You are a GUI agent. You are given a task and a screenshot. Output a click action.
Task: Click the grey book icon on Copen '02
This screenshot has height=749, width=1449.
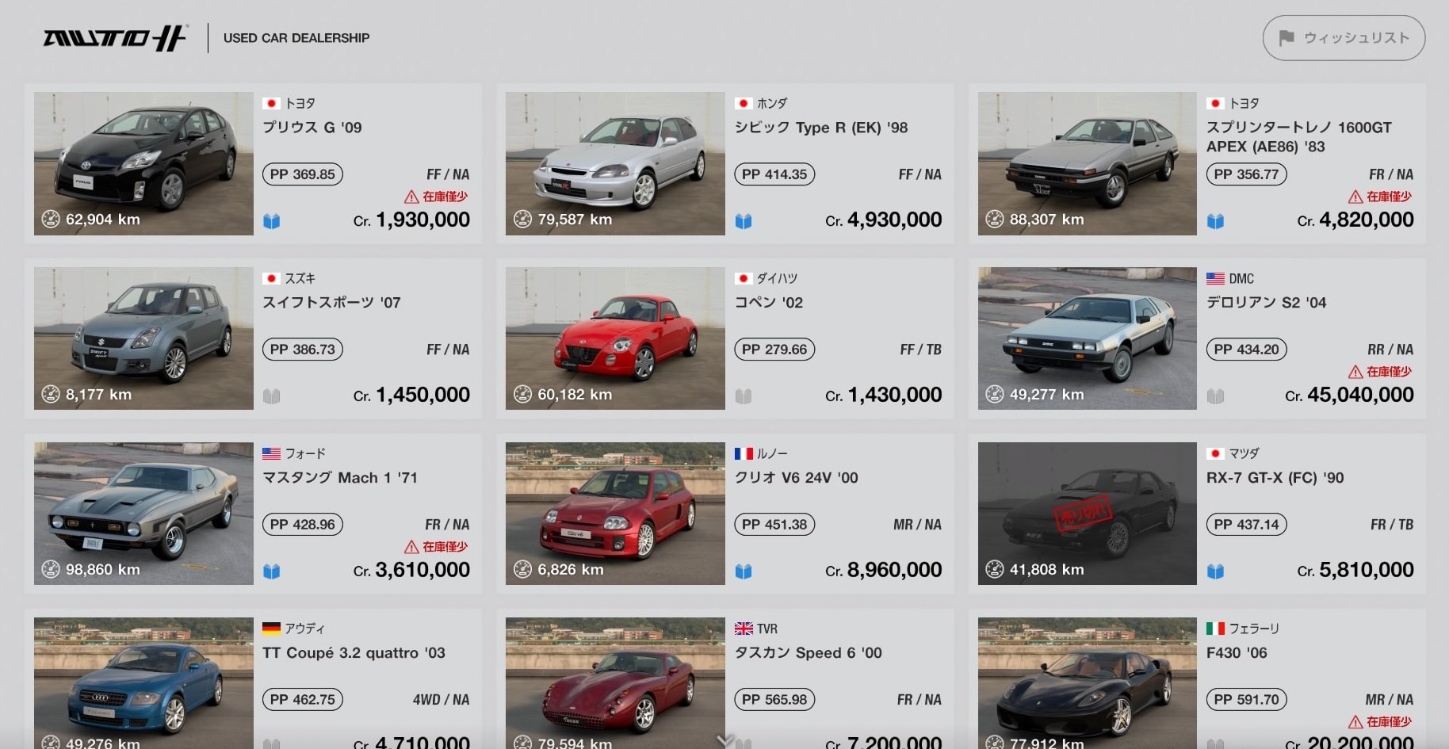pyautogui.click(x=744, y=396)
